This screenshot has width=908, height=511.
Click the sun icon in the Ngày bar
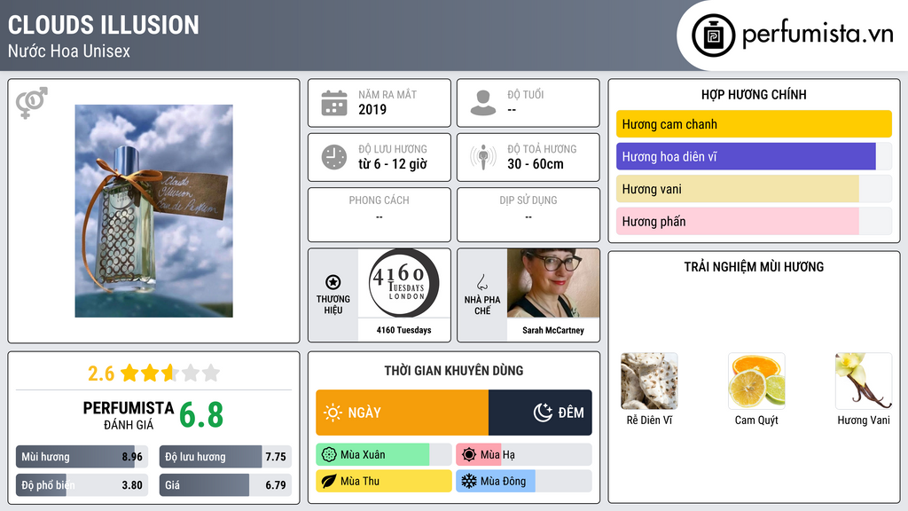click(x=333, y=413)
